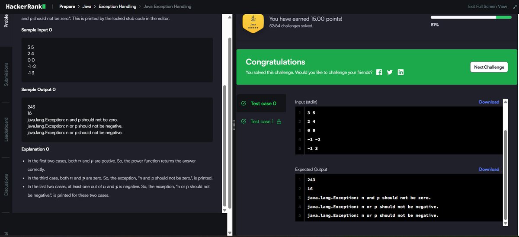
Task: Share on LinkedIn icon
Action: (400, 72)
